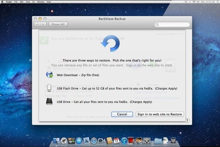Click the Backblaze Backup window title
Viewport: 220px width, 147px height.
pyautogui.click(x=112, y=19)
